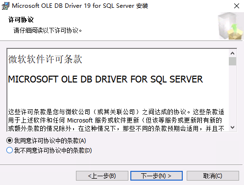
Task: Click the license text scrollbar thumb
Action: pos(232,61)
